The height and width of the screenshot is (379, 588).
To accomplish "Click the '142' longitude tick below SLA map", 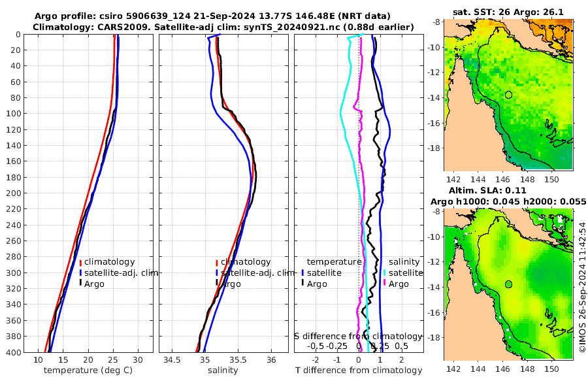I will coord(453,369).
